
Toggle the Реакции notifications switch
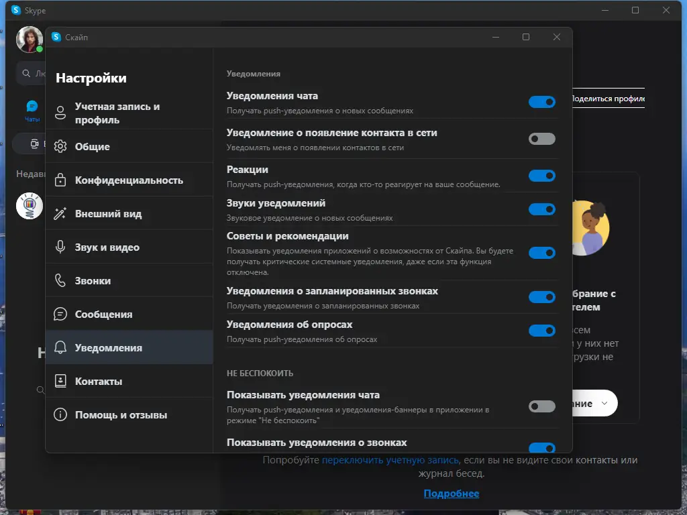click(x=542, y=176)
